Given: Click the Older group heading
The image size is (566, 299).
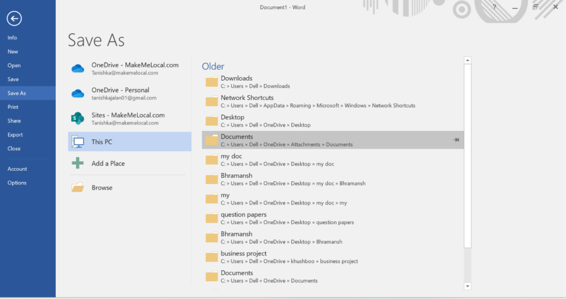Looking at the screenshot, I should point(213,66).
